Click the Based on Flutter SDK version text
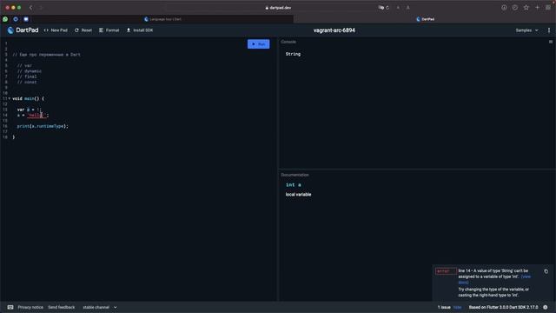This screenshot has width=556, height=313. coord(503,307)
